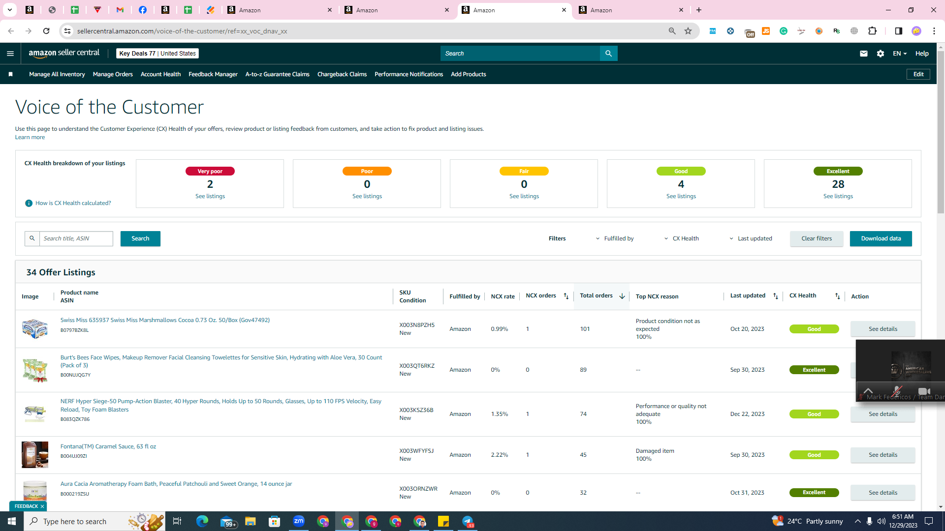Open the Zoom app in the taskbar
Screen dimensions: 945x531
point(299,521)
